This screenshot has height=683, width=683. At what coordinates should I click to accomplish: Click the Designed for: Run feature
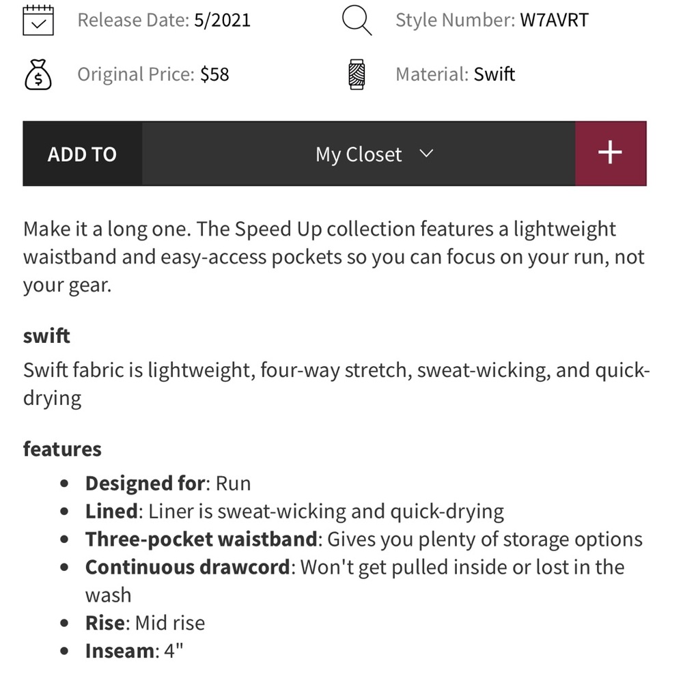pos(168,484)
